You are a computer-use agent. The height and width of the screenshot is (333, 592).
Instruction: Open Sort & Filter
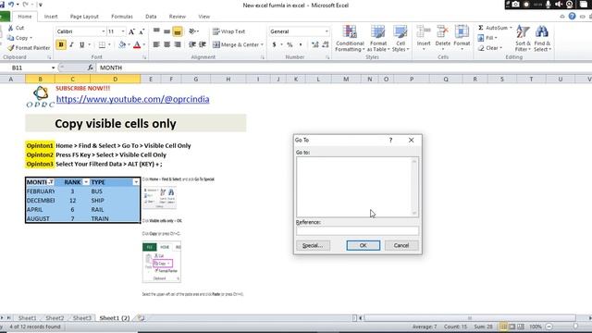[523, 38]
